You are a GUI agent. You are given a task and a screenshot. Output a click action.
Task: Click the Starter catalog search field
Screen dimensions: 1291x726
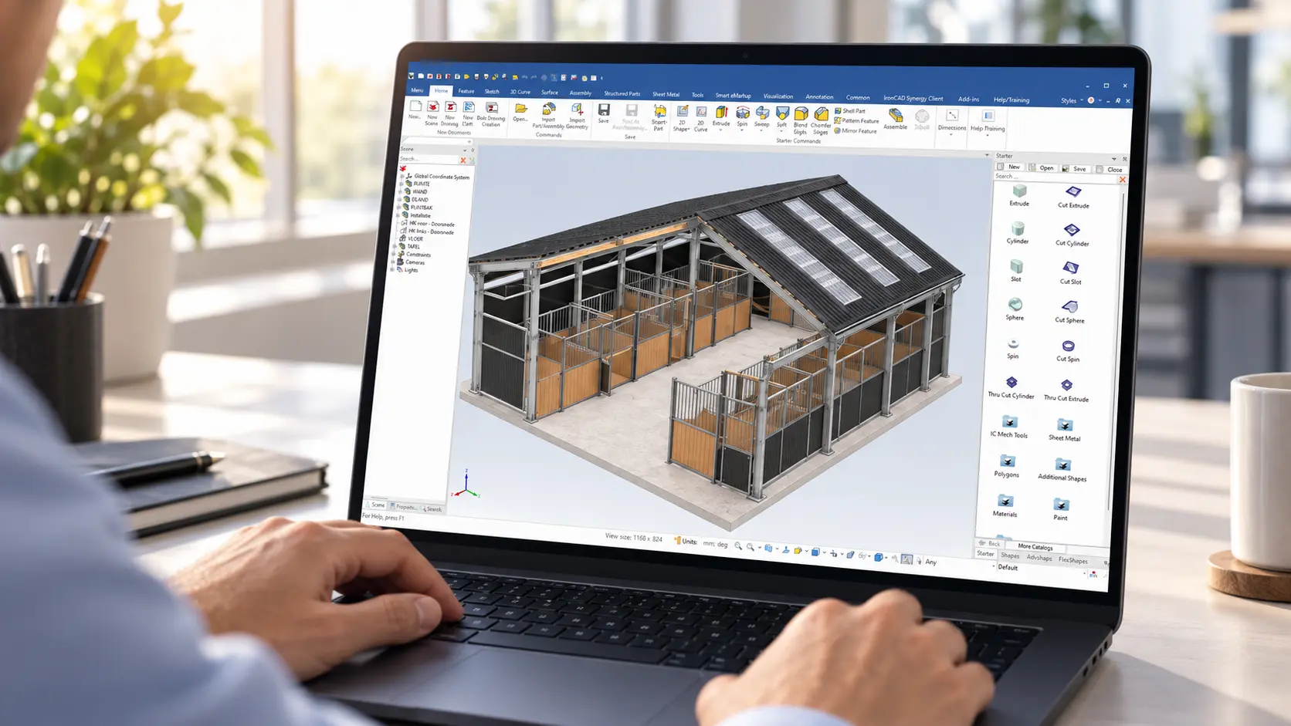[x=1055, y=177]
